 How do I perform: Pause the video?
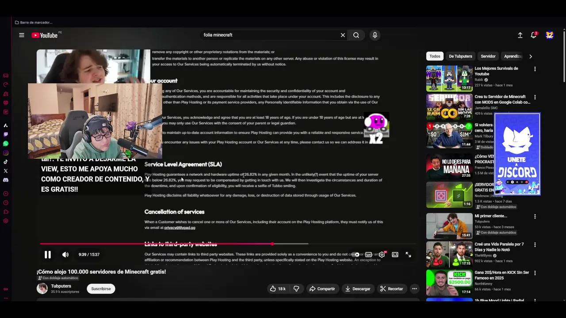click(x=48, y=255)
